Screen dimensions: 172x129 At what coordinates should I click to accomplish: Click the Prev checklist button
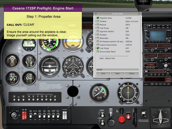103,73
